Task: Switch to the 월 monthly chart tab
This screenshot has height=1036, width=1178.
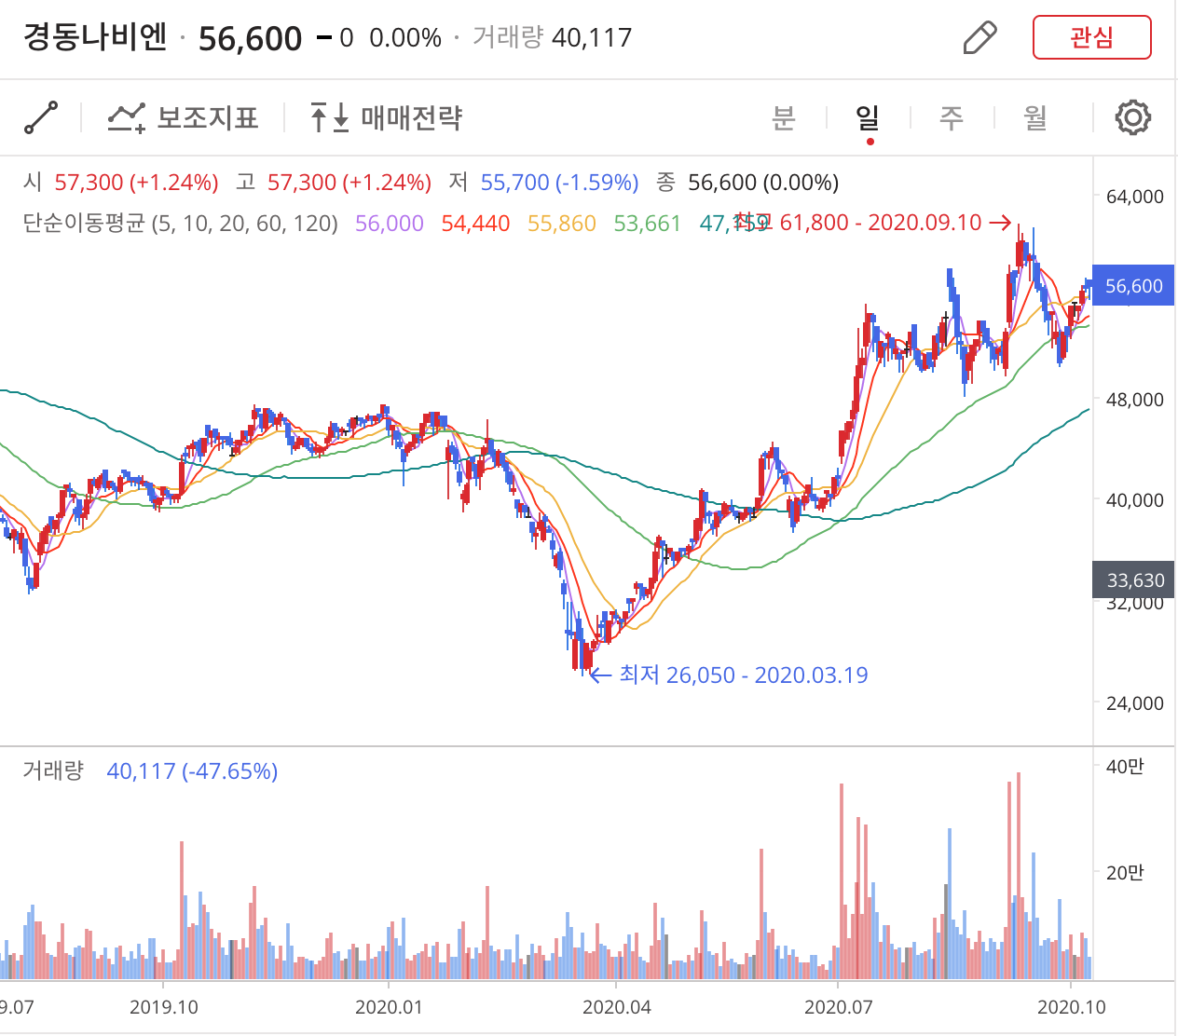Action: click(1035, 118)
